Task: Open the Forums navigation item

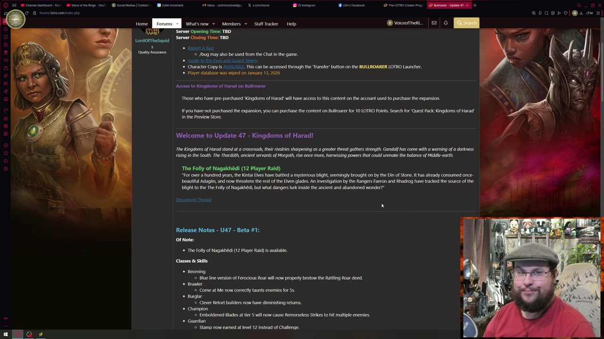Action: (x=164, y=24)
